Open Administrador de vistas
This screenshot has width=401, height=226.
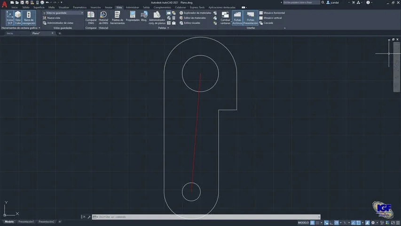click(58, 23)
